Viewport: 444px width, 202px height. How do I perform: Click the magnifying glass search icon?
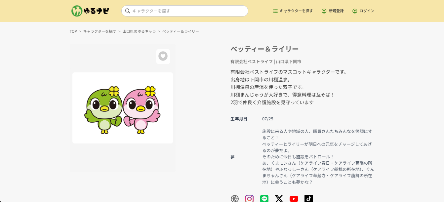tap(128, 11)
